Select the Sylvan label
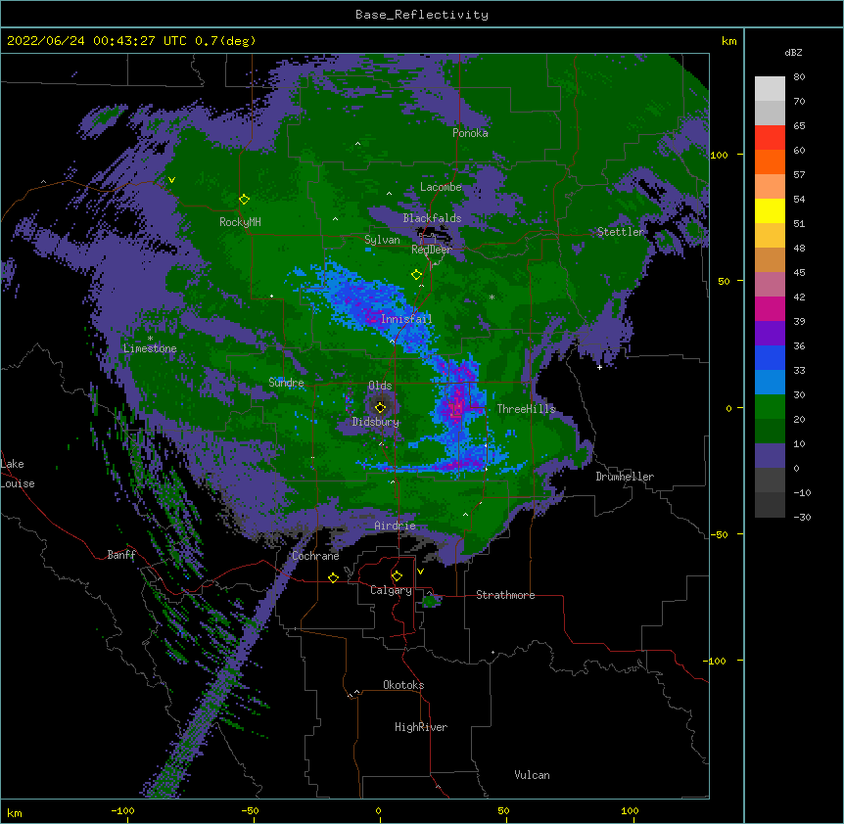This screenshot has height=824, width=844. [382, 240]
